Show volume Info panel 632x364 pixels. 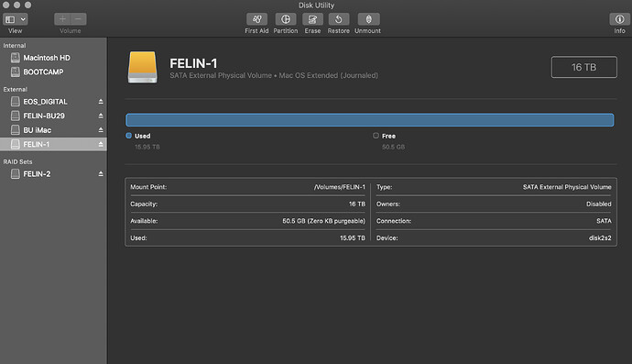(619, 19)
